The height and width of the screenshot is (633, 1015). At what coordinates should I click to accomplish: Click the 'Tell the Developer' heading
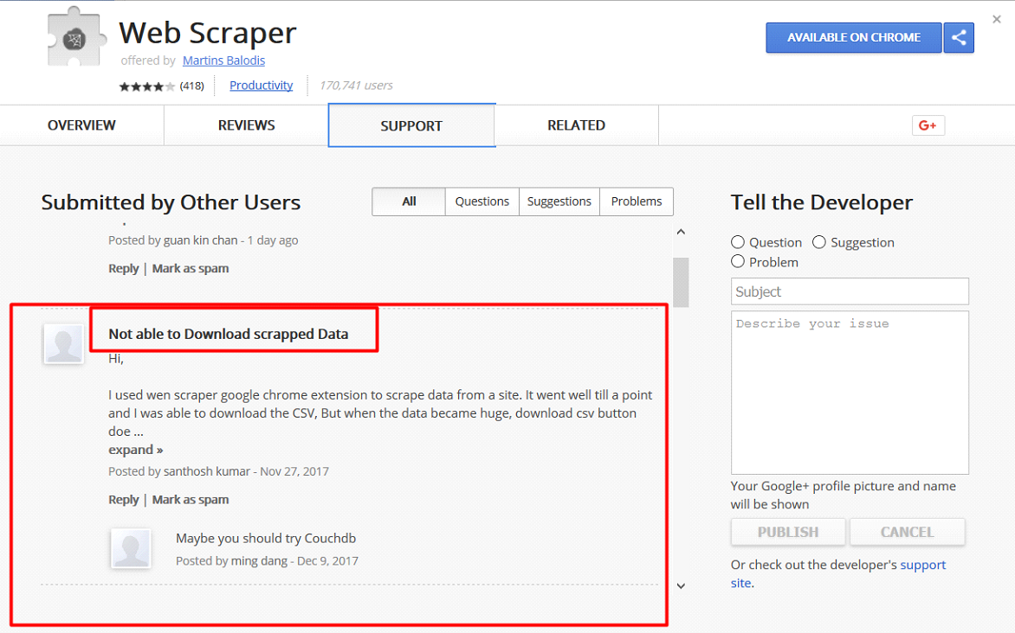tap(822, 203)
